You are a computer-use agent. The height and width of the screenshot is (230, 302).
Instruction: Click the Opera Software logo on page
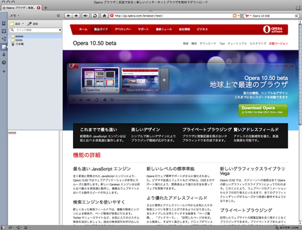pyautogui.click(x=273, y=30)
